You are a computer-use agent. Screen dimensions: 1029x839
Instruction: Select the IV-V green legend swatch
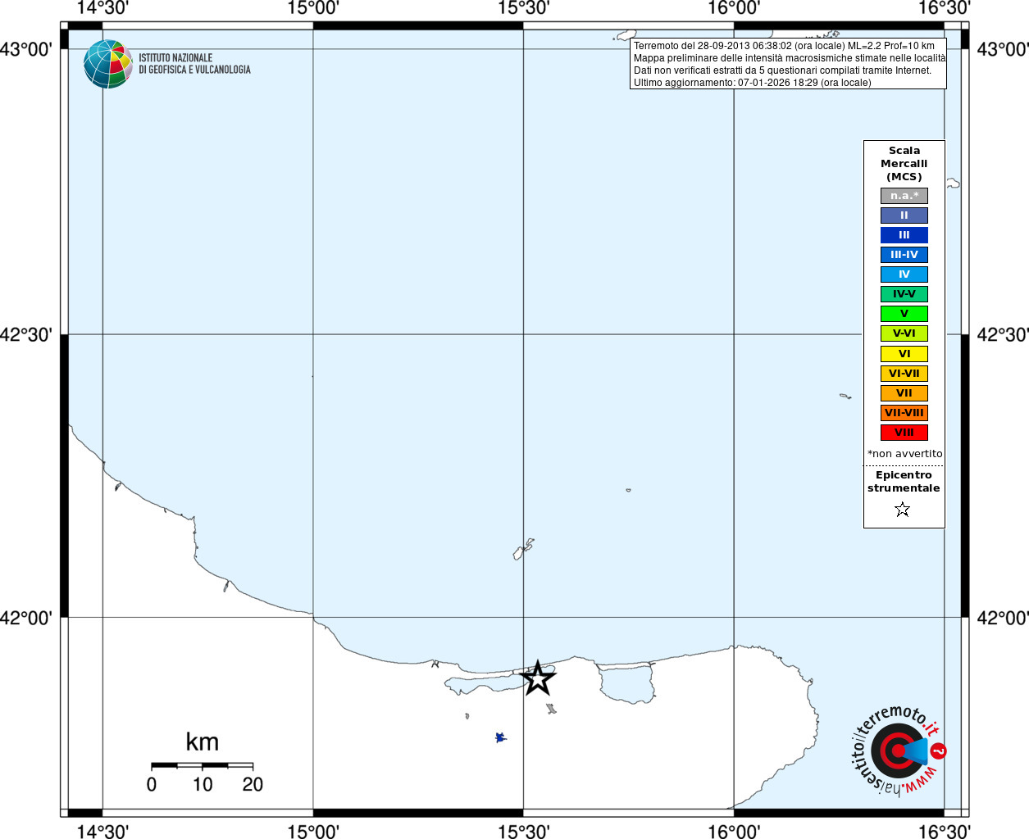pos(904,294)
